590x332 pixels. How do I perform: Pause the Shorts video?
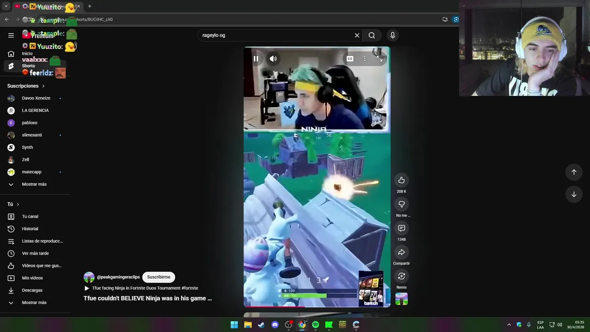(256, 59)
